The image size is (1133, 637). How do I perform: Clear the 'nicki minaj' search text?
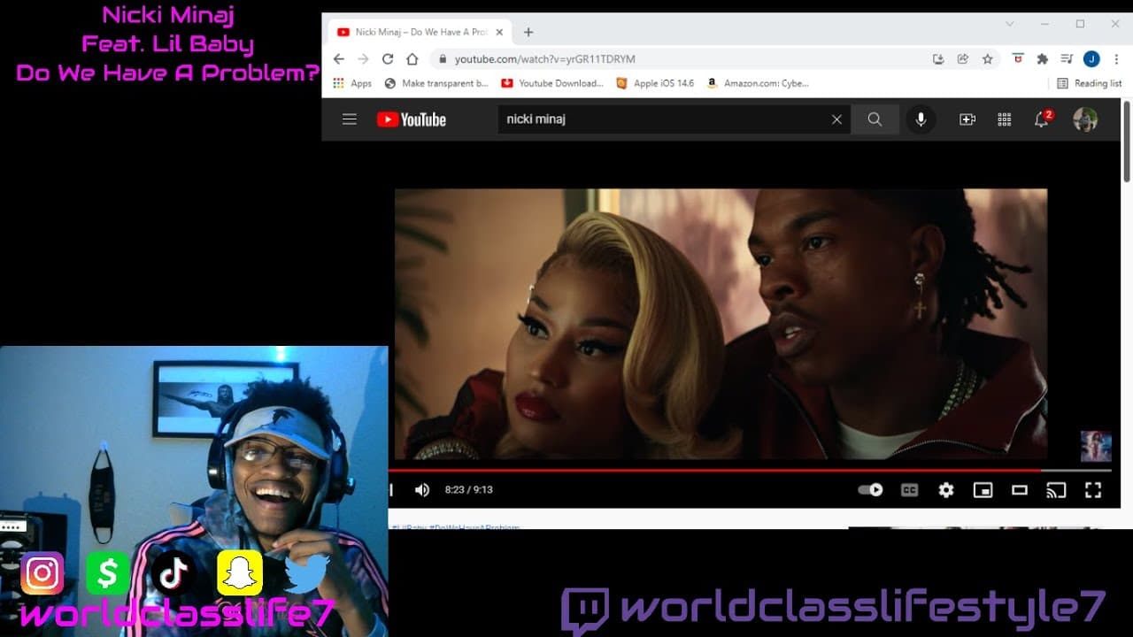click(x=836, y=119)
